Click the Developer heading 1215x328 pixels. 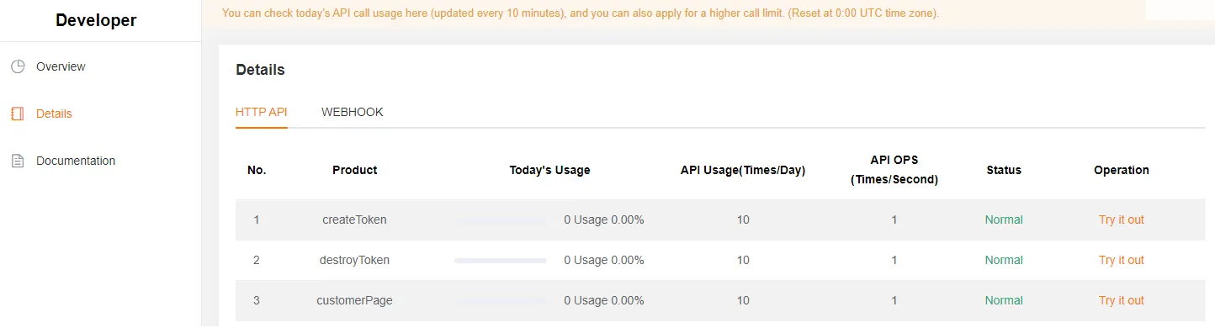[96, 20]
